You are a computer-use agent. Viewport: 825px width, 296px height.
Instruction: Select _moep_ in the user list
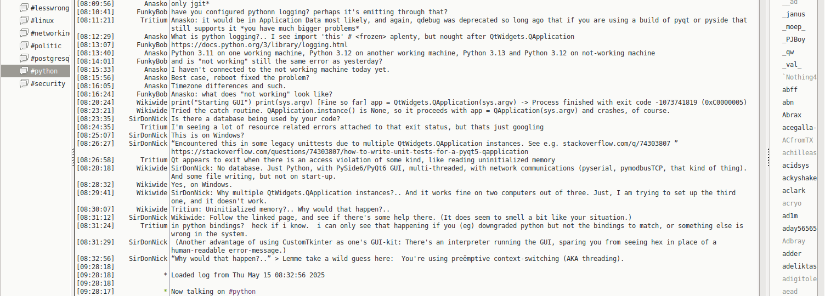tap(794, 27)
